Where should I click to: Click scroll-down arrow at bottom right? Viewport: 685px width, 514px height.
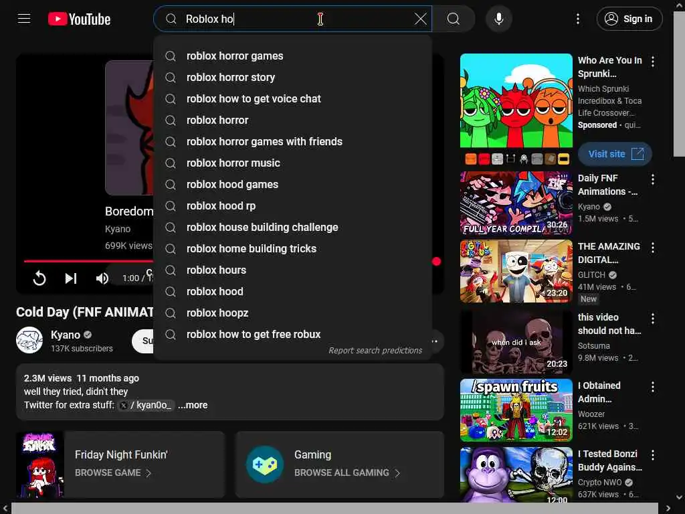[x=680, y=497]
